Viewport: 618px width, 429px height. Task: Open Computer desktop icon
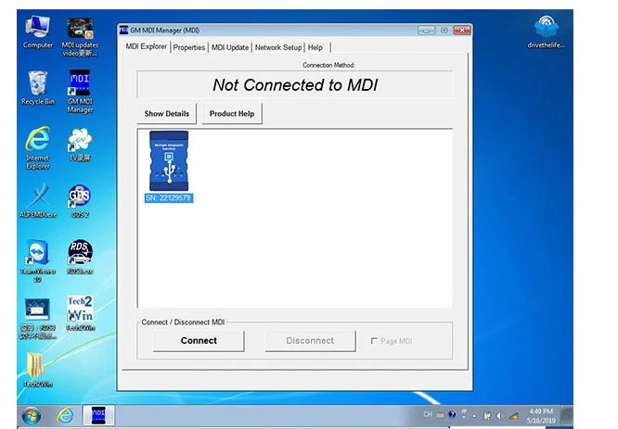(38, 32)
